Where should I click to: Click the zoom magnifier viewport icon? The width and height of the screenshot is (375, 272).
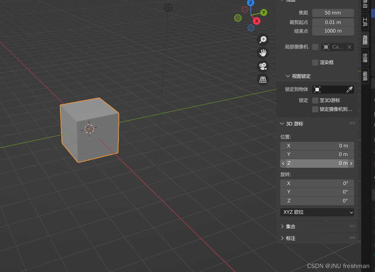263,39
